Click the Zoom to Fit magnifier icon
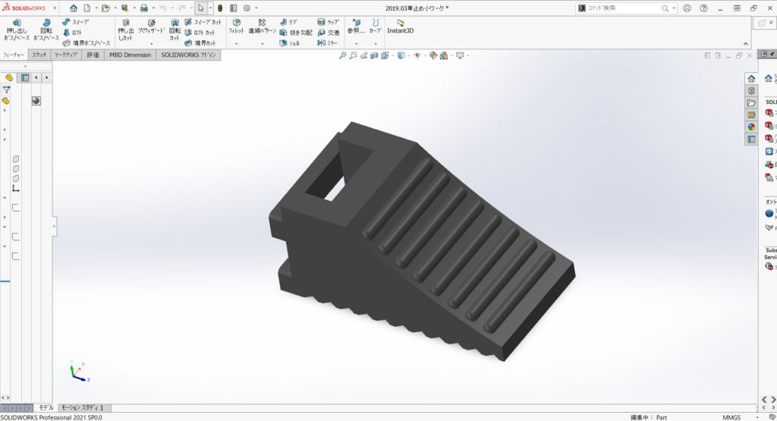 343,55
